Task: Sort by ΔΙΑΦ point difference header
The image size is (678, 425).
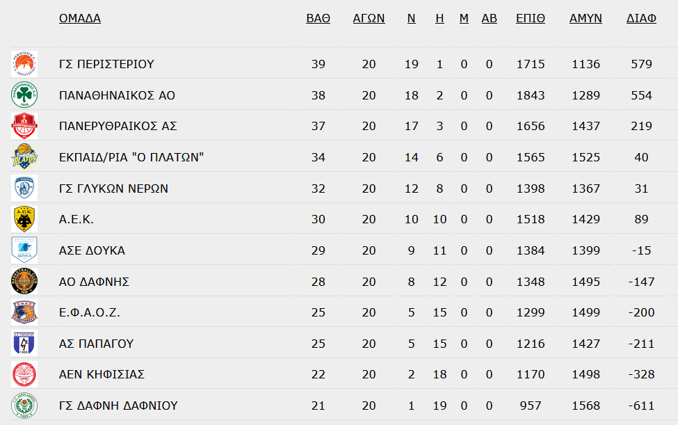Action: pos(641,18)
